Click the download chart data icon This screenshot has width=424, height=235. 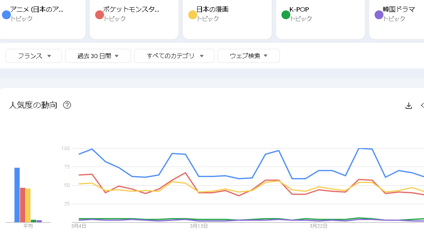[409, 106]
